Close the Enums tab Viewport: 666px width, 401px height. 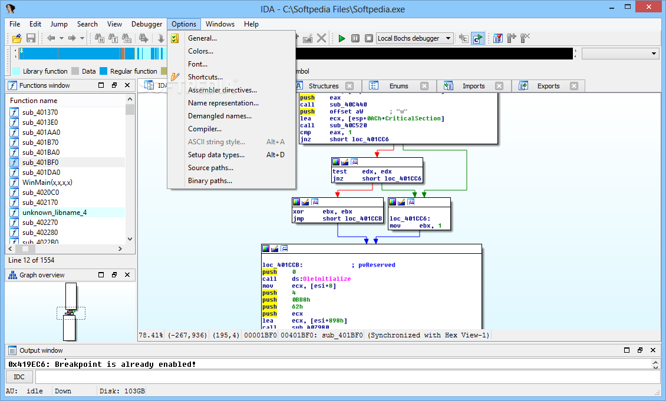coord(424,86)
